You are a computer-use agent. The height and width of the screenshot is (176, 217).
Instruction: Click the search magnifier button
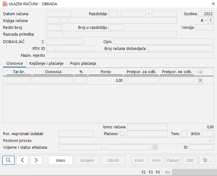8,160
